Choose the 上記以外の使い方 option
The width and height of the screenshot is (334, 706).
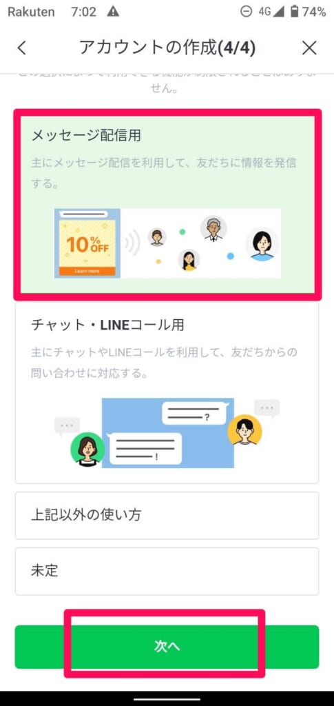(x=167, y=515)
